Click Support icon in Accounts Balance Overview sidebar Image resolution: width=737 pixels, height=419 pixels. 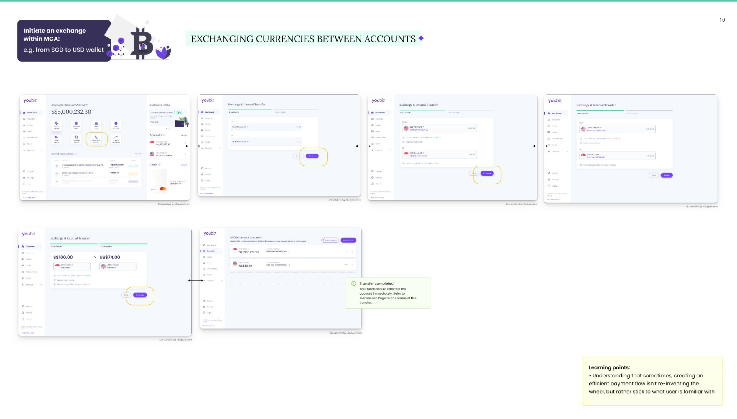point(24,171)
